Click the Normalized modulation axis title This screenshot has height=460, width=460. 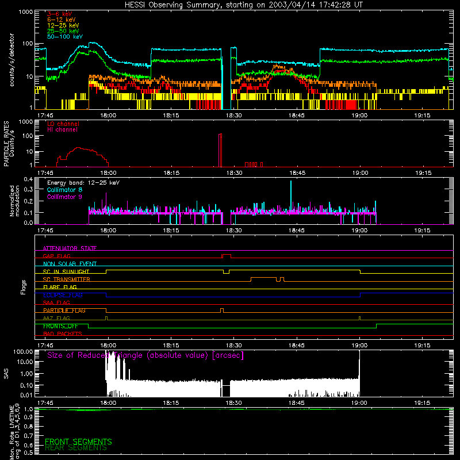(x=14, y=201)
